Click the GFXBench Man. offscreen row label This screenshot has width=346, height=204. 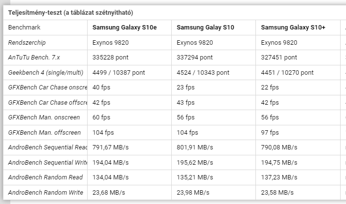(45, 133)
